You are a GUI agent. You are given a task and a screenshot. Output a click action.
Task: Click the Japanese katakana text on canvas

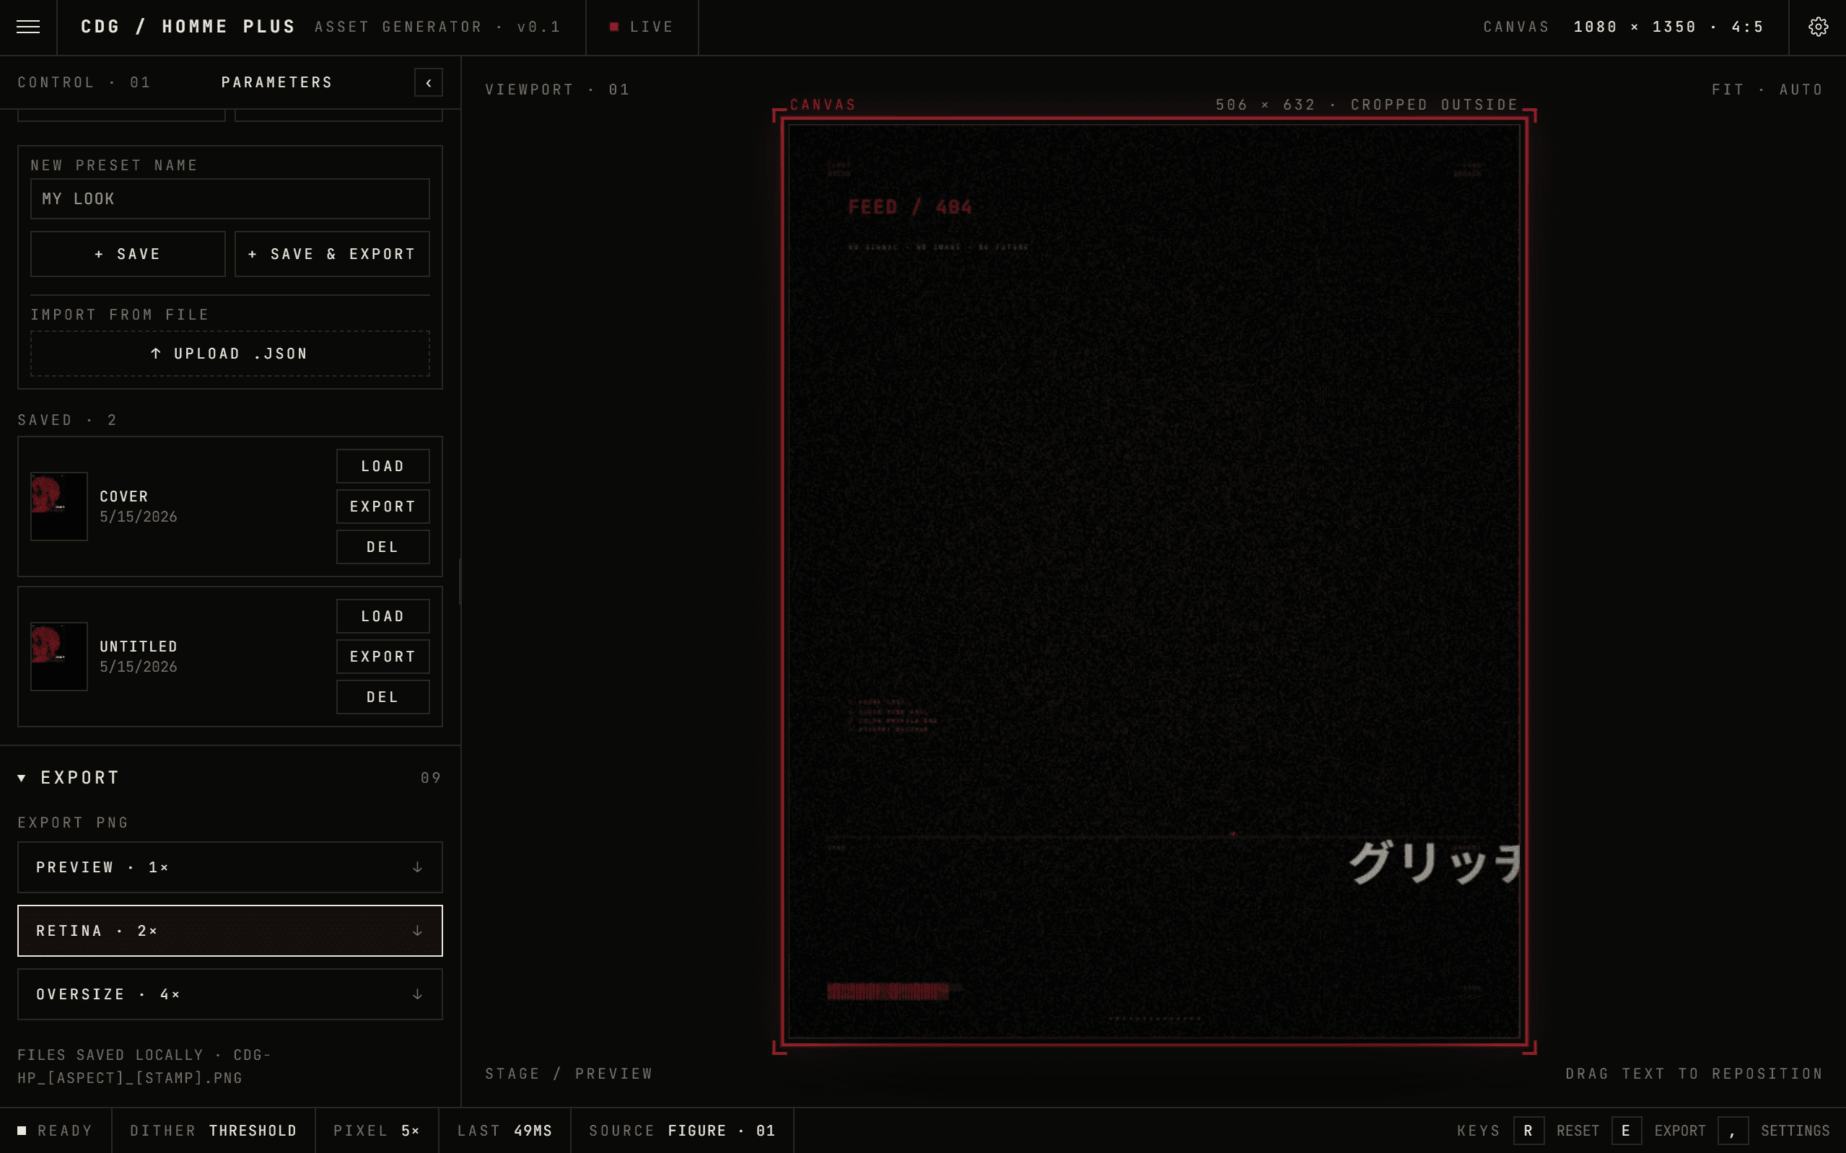click(x=1433, y=862)
